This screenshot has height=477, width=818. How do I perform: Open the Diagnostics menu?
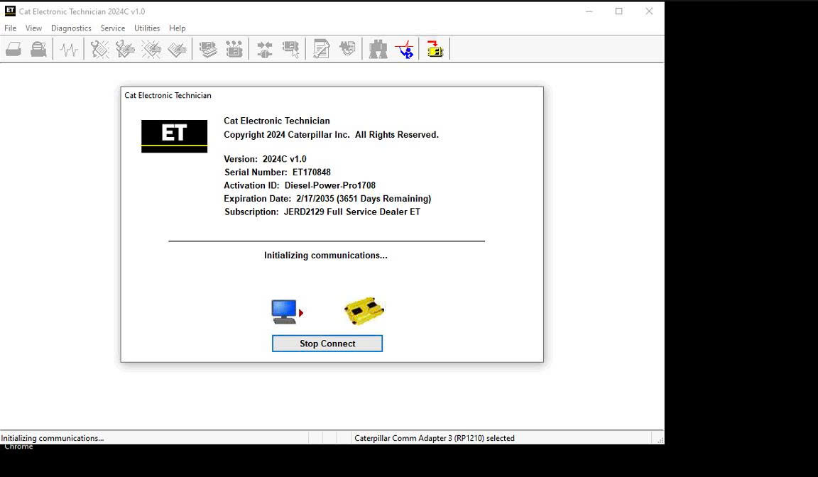pos(71,28)
